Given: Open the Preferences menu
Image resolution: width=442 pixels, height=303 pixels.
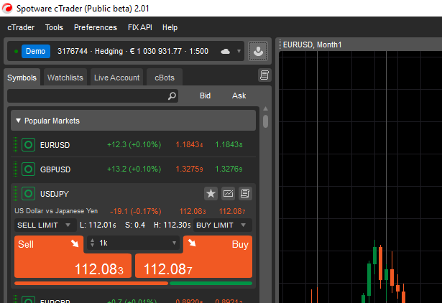Looking at the screenshot, I should point(96,27).
